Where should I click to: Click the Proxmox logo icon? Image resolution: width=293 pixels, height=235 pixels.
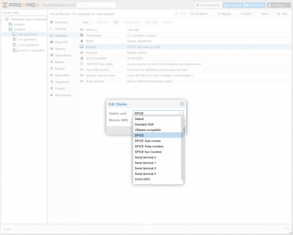5,5
